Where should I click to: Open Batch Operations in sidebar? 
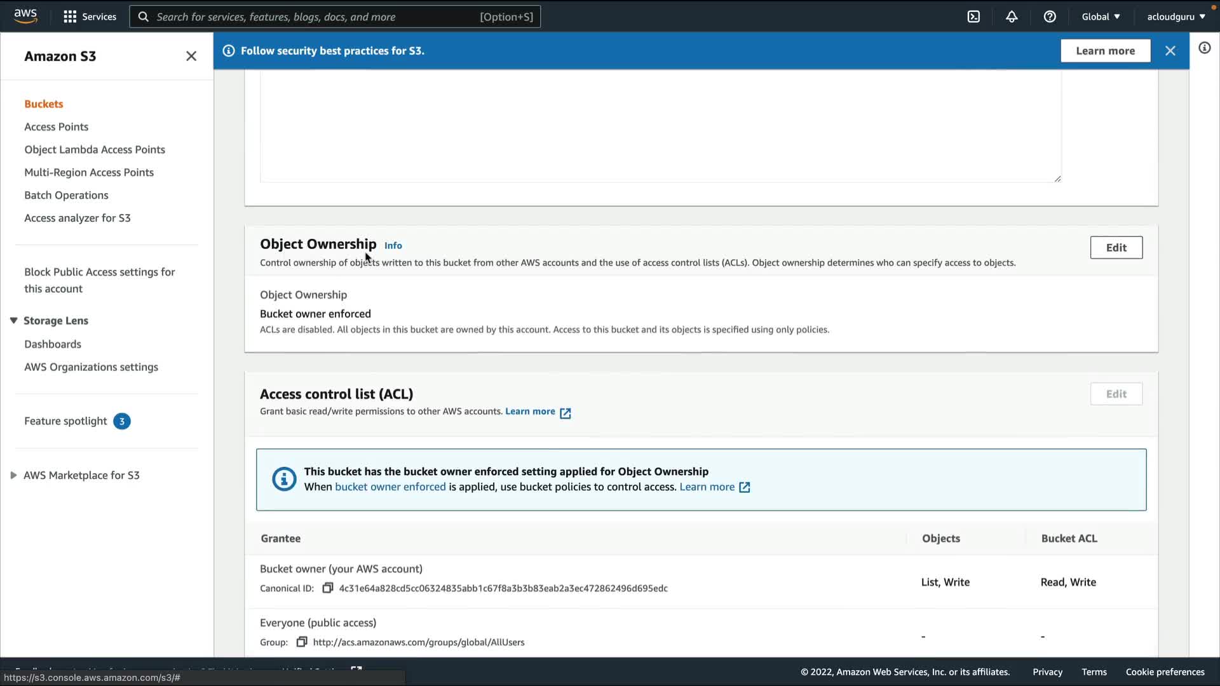(x=66, y=195)
